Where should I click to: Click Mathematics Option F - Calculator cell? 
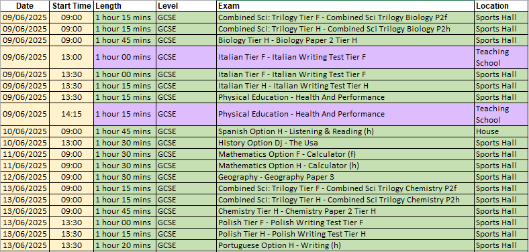click(346, 154)
